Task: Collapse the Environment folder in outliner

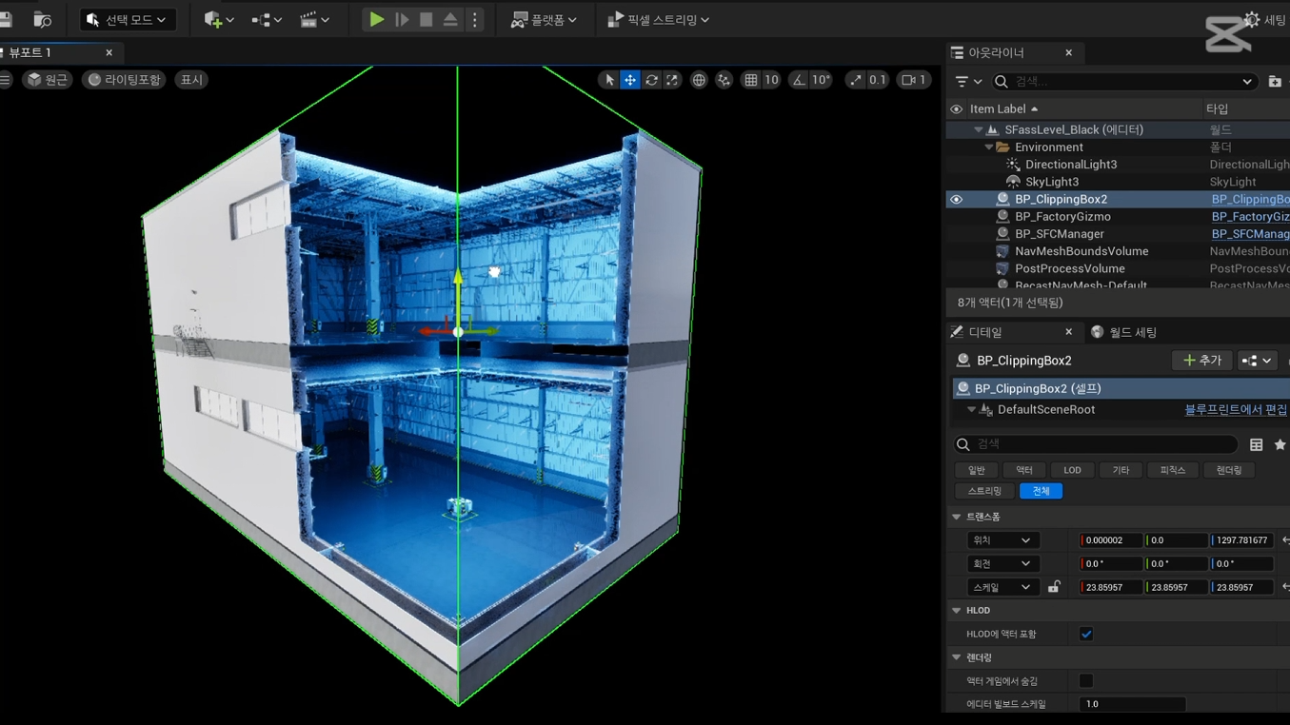Action: (988, 147)
